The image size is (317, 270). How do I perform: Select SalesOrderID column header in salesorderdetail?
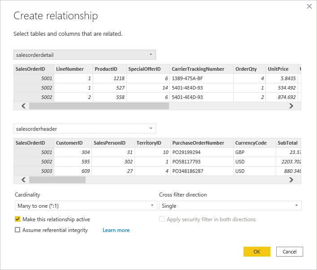pyautogui.click(x=30, y=69)
